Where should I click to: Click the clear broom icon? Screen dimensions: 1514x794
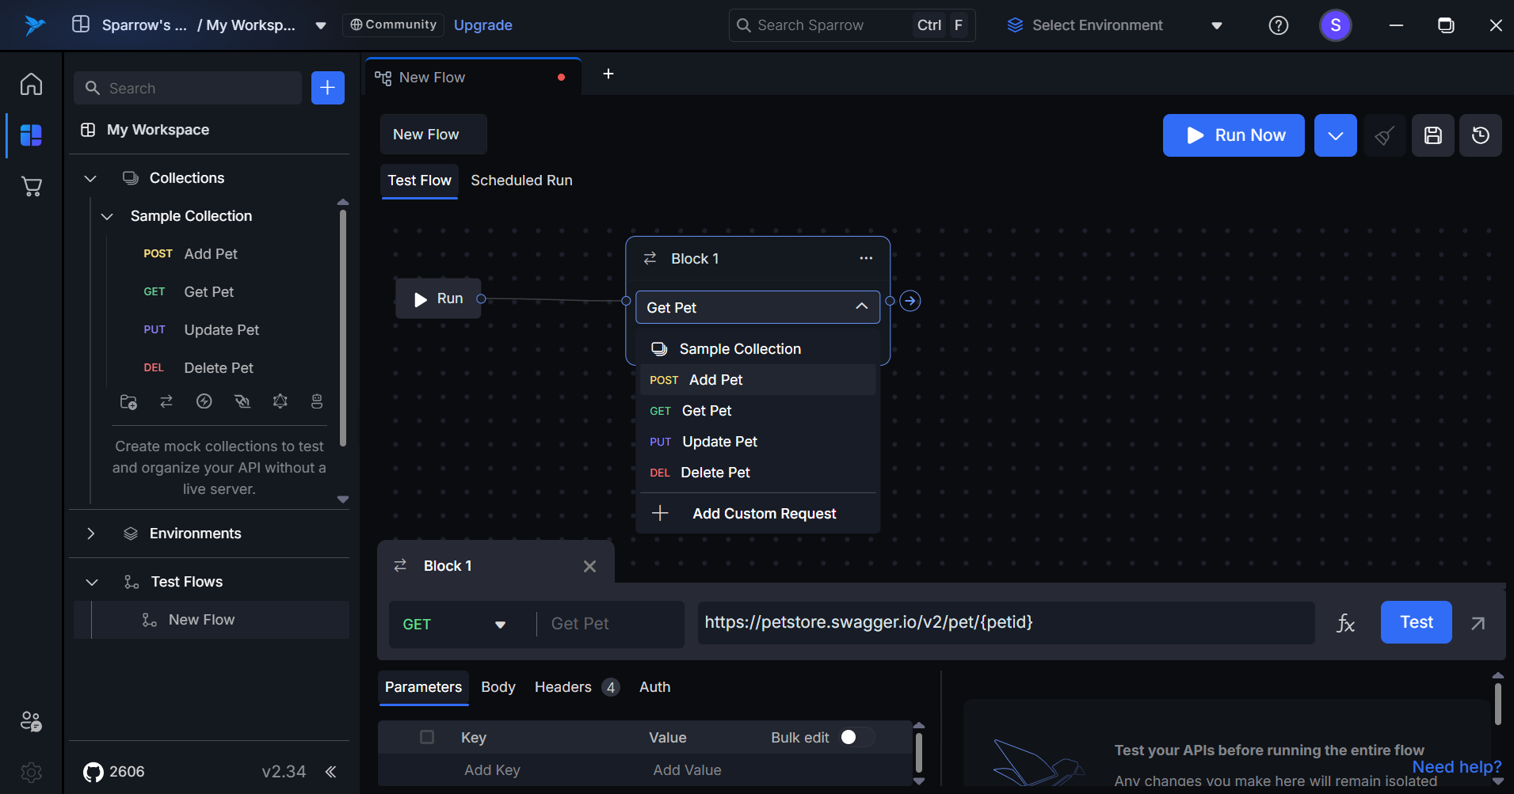click(x=1384, y=135)
